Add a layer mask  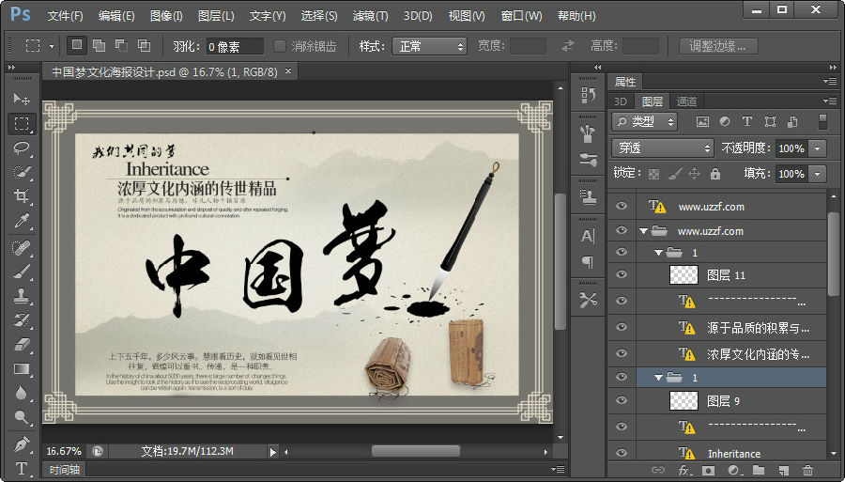coord(708,470)
